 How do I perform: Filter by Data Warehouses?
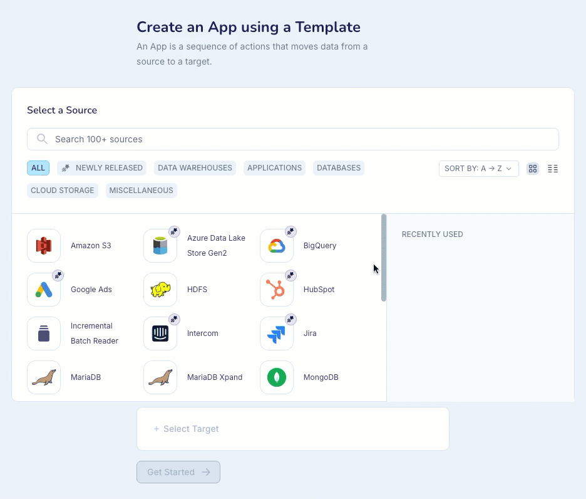195,168
